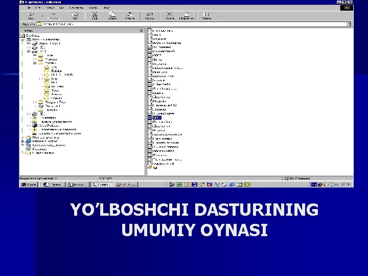
Task: Select Internet Explorer in folder tree
Action: [x=45, y=141]
